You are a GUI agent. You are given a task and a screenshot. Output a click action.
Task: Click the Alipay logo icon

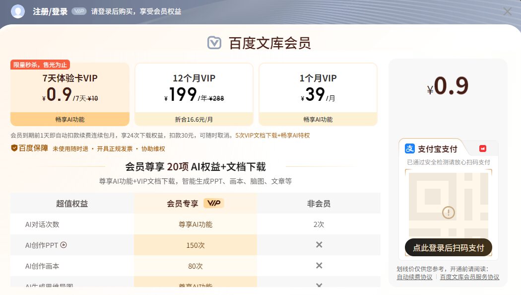pos(410,148)
